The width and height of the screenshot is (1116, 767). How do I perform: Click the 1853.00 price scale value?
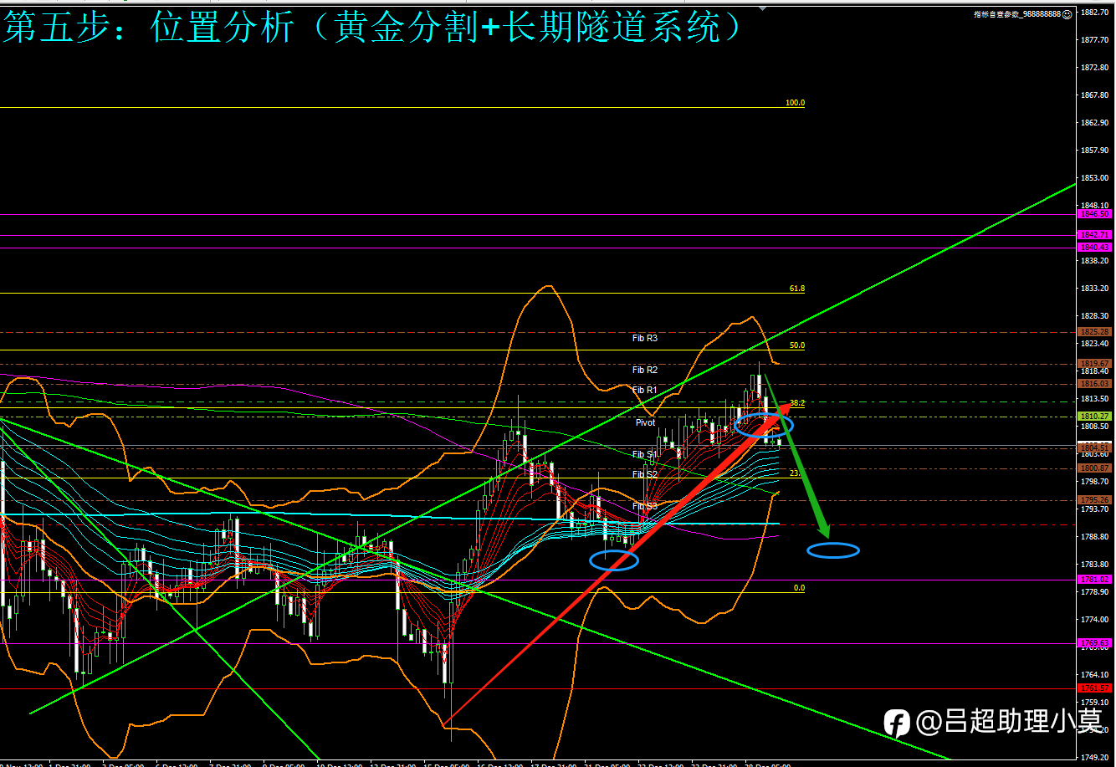pyautogui.click(x=1096, y=178)
